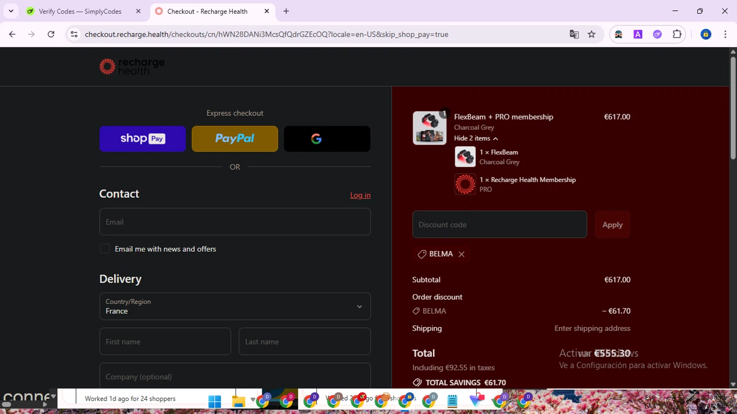The width and height of the screenshot is (737, 414).
Task: Click the Company (optional) field
Action: click(235, 376)
